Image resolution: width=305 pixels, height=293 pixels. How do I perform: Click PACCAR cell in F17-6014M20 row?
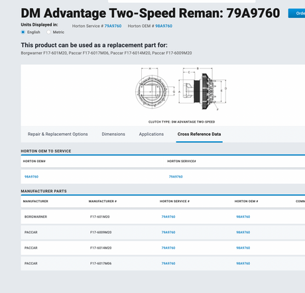tap(31, 248)
